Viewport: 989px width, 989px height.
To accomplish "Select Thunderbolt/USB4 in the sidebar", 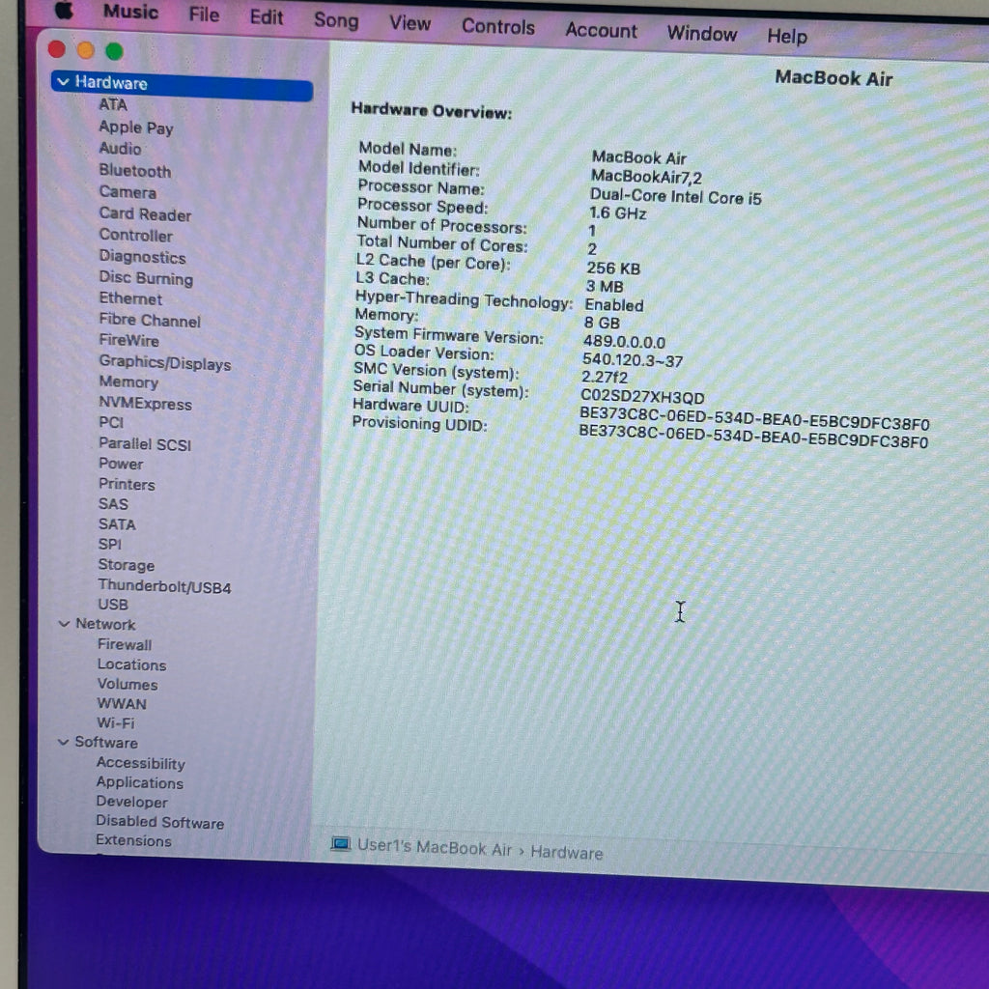I will pos(164,586).
